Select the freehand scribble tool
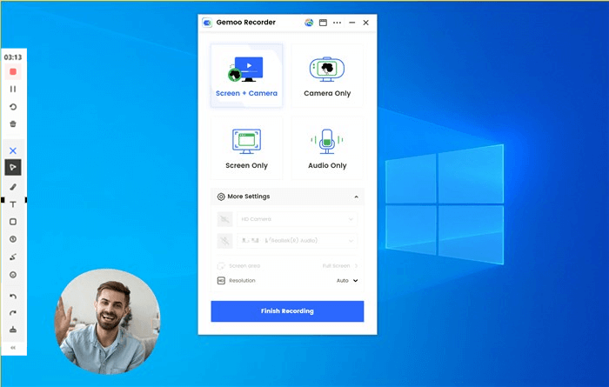 (13, 257)
